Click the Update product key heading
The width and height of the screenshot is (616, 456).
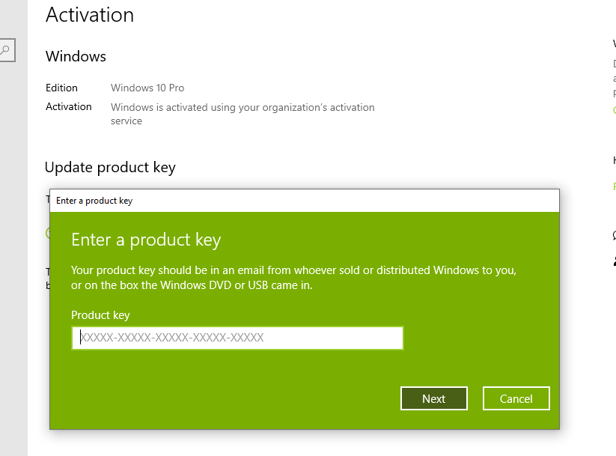(x=110, y=167)
